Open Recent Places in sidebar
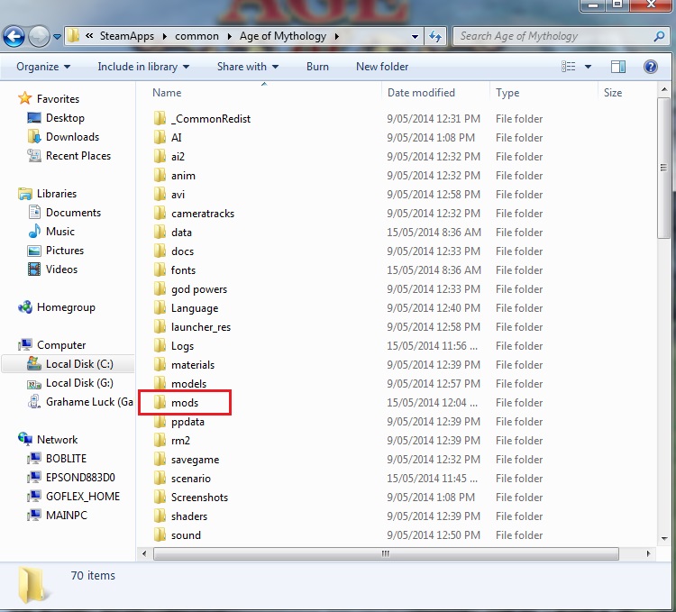The width and height of the screenshot is (676, 612). [78, 156]
